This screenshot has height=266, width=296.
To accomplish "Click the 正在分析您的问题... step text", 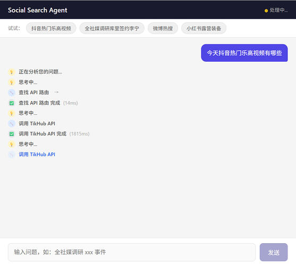I will coord(40,72).
